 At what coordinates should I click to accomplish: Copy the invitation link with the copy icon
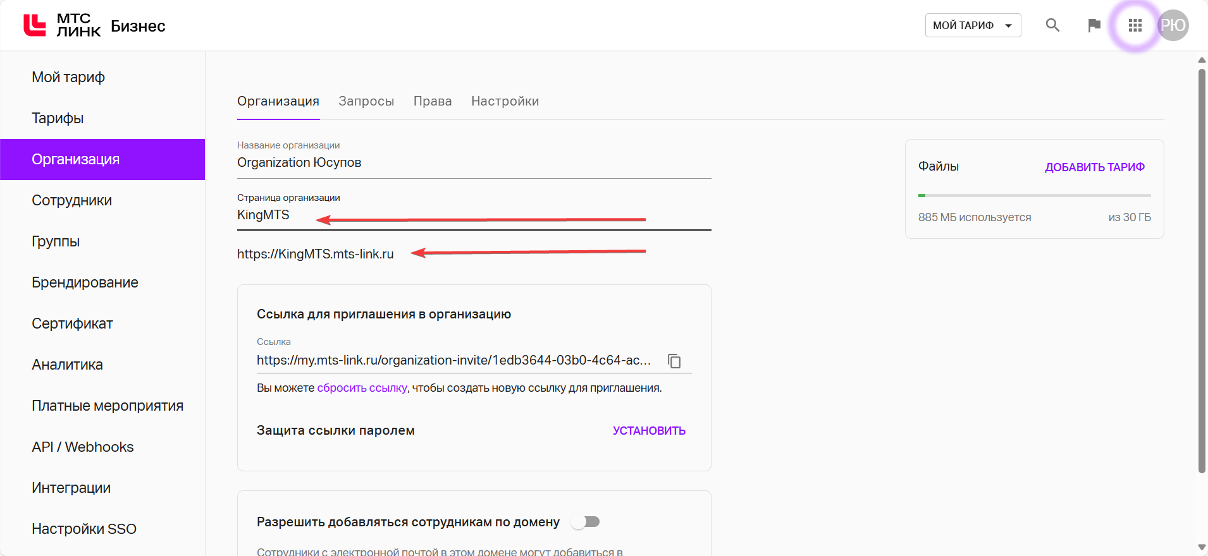pos(674,361)
